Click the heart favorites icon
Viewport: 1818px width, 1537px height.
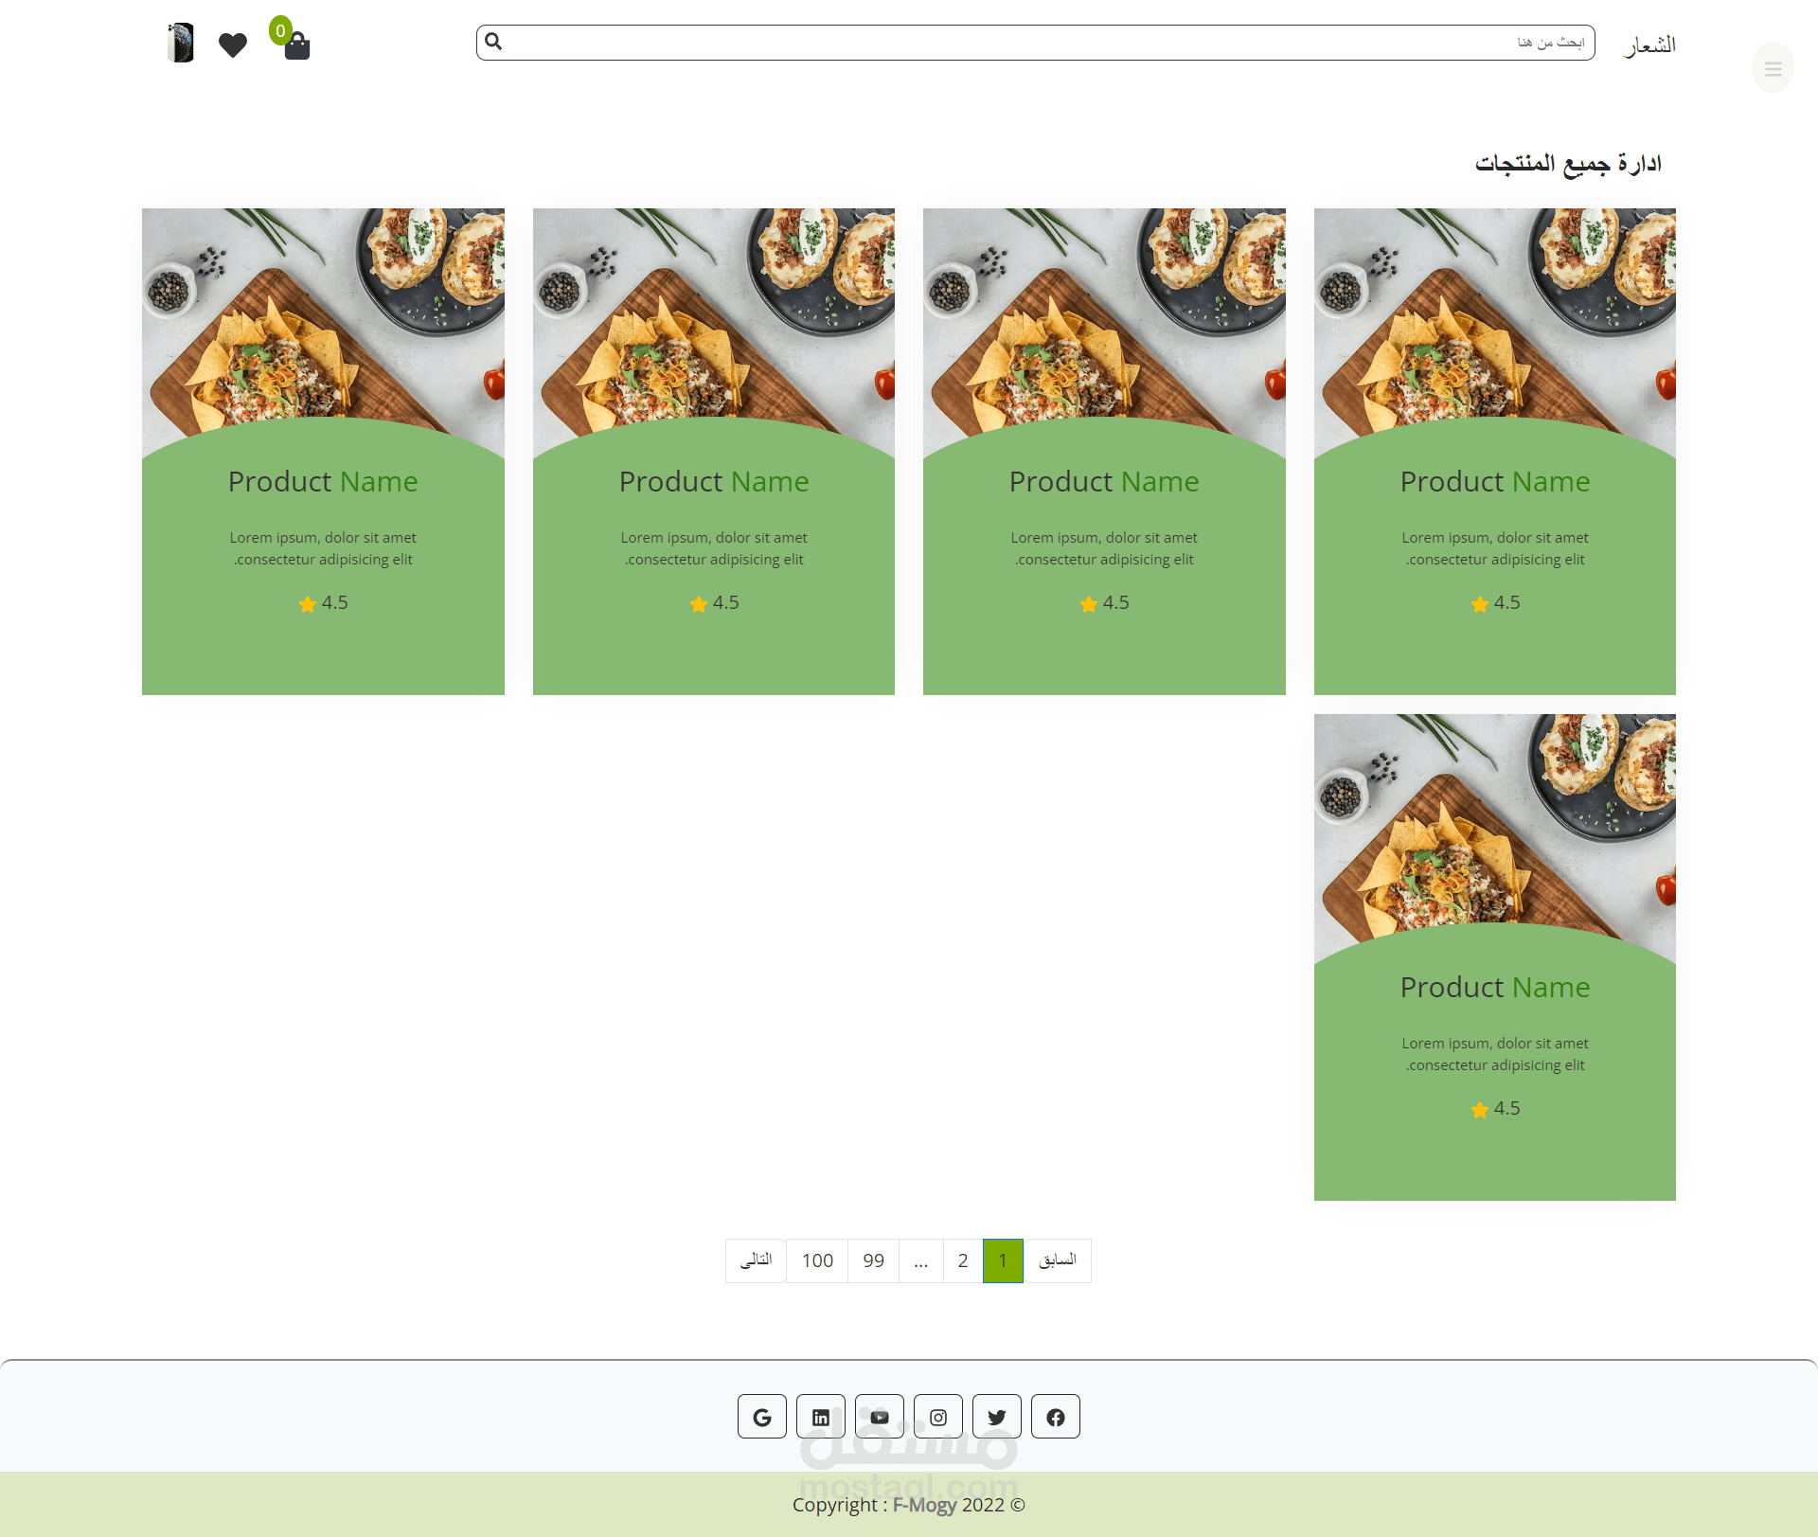(232, 45)
